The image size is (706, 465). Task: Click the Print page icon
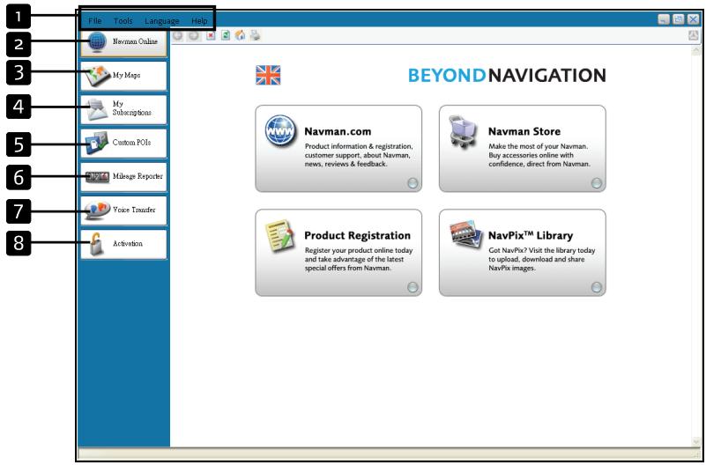256,35
